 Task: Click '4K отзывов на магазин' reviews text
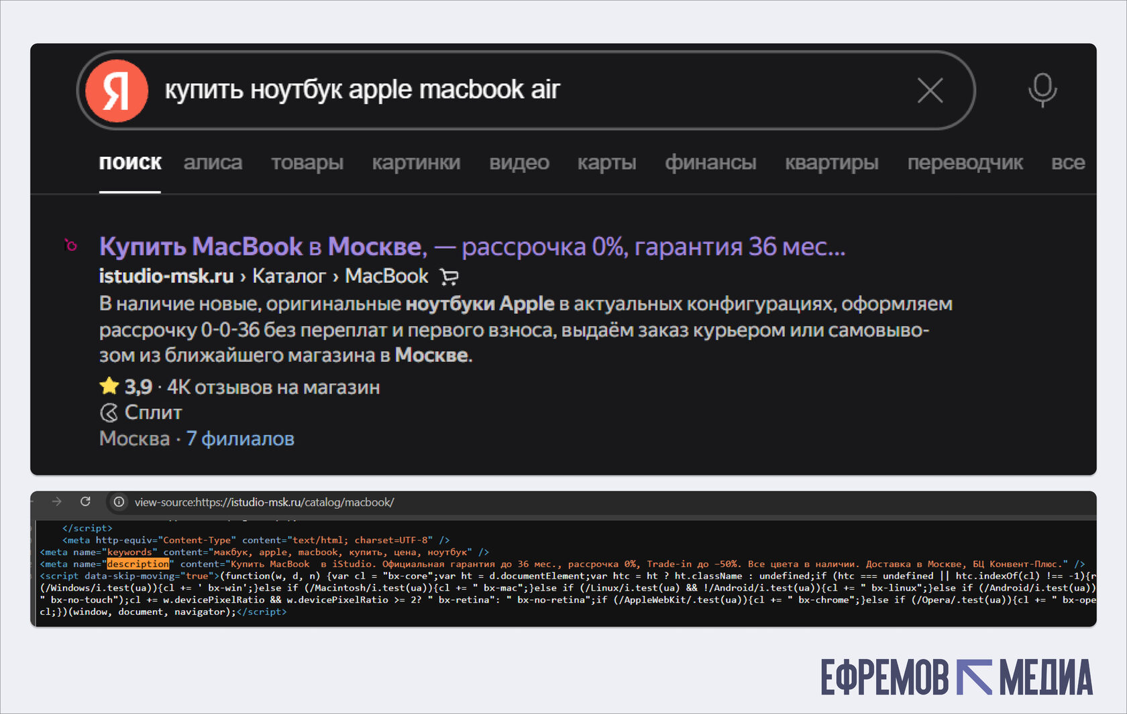point(273,387)
